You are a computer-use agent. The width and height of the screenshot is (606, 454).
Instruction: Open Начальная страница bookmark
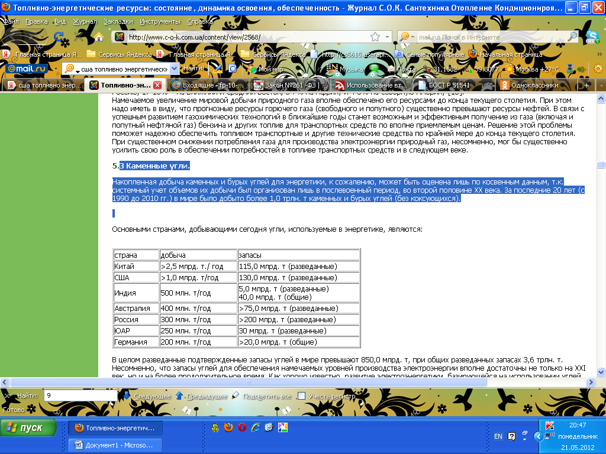pyautogui.click(x=505, y=54)
